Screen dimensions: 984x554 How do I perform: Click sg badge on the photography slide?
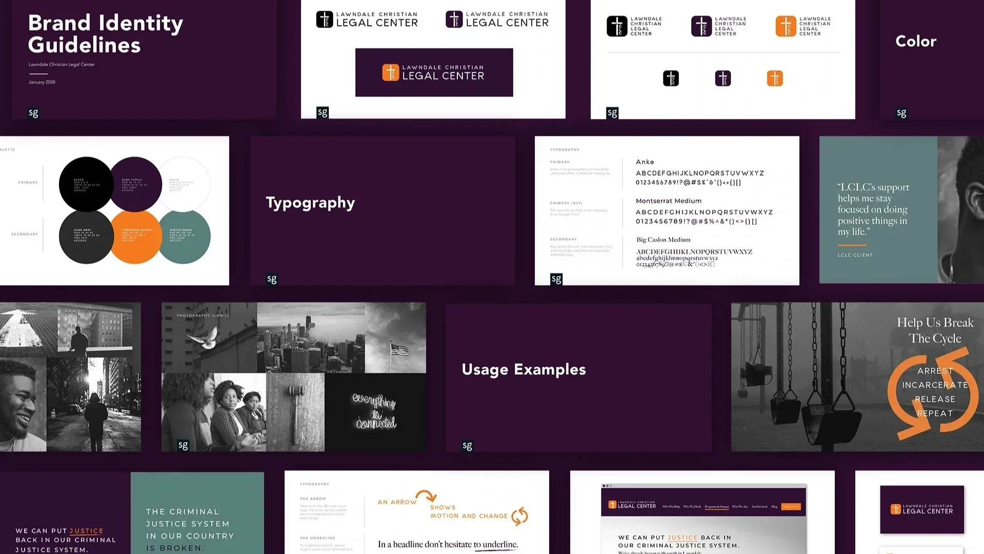click(183, 445)
